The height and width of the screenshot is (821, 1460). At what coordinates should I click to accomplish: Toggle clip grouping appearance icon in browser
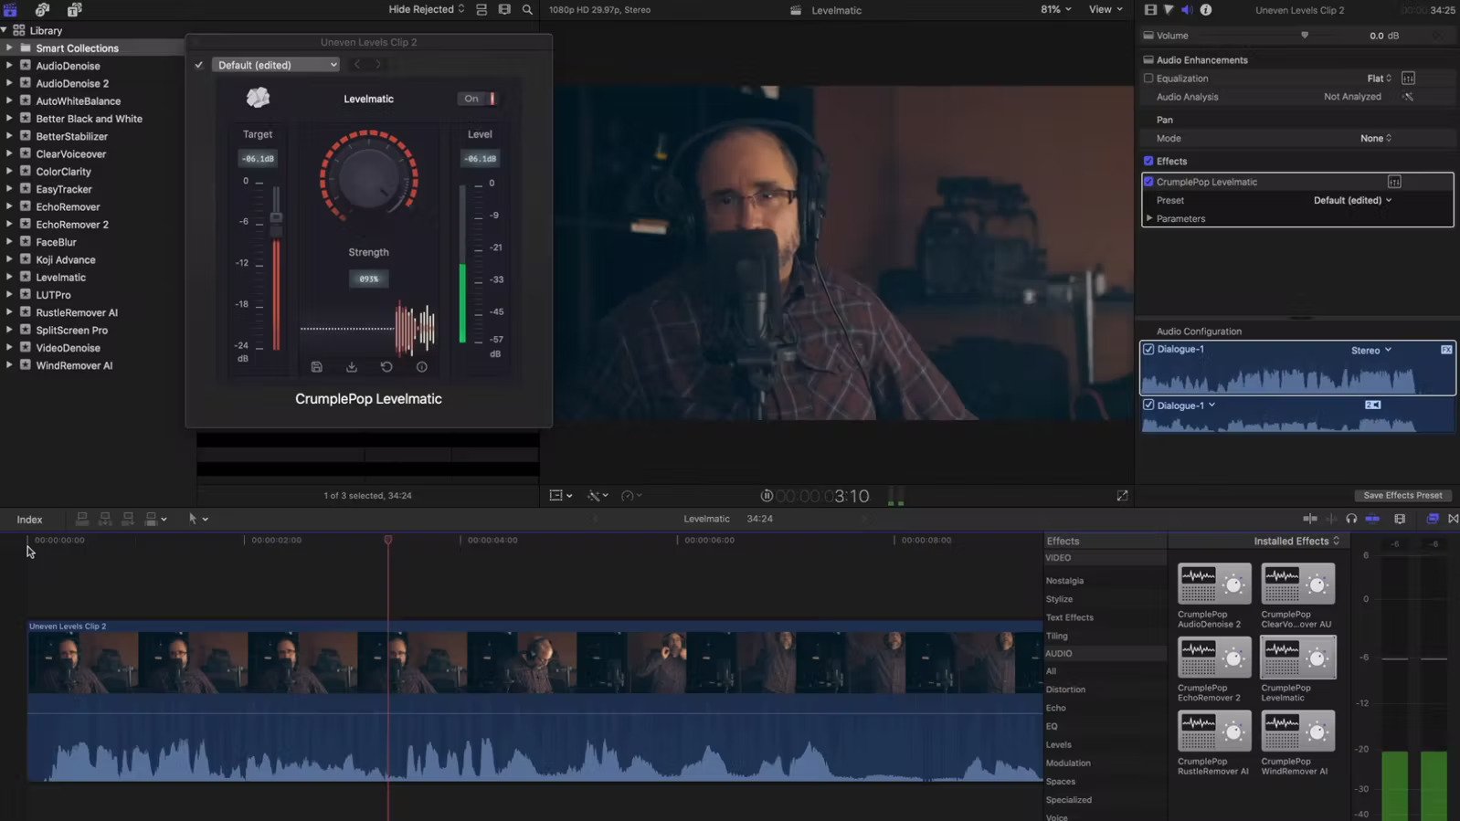pos(481,9)
